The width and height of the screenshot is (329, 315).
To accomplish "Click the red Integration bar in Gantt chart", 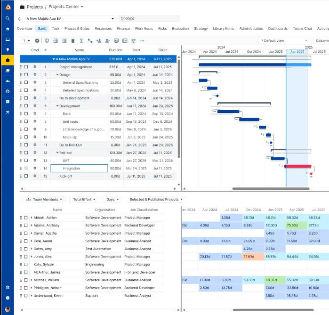I will (298, 166).
